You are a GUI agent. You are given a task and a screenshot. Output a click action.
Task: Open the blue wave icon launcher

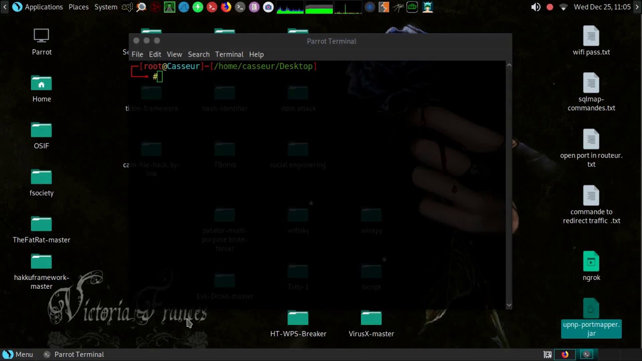(x=184, y=7)
